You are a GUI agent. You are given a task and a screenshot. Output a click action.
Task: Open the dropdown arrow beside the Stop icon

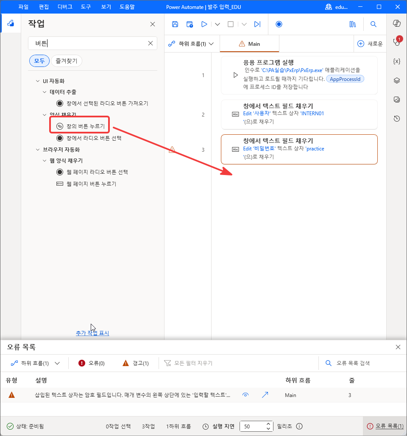pyautogui.click(x=244, y=24)
